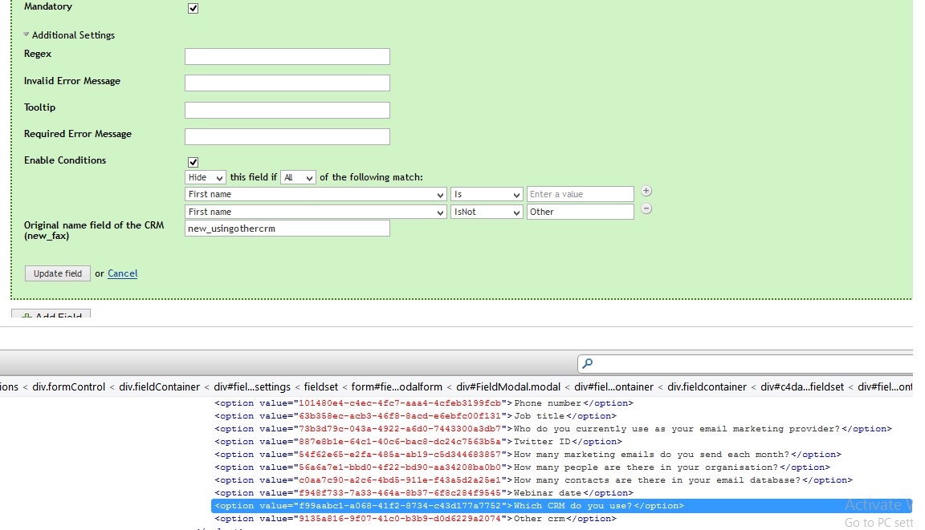Uncheck the Mandatory checkbox
The width and height of the screenshot is (925, 530).
[193, 8]
